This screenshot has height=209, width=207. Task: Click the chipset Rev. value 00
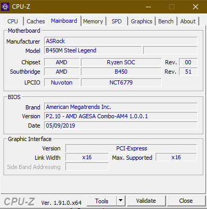[188, 62]
